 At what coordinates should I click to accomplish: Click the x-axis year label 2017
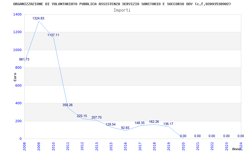(x=140, y=147)
